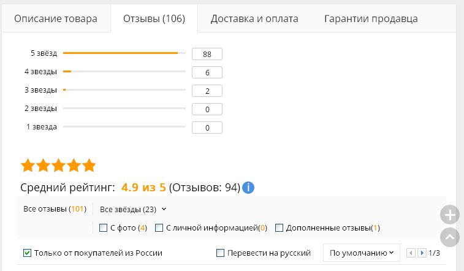Click the 4 звезды count box showing 6
464x271 pixels.
[207, 72]
